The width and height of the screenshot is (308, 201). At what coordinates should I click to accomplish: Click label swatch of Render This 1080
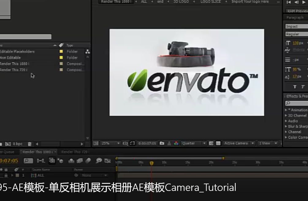point(61,64)
